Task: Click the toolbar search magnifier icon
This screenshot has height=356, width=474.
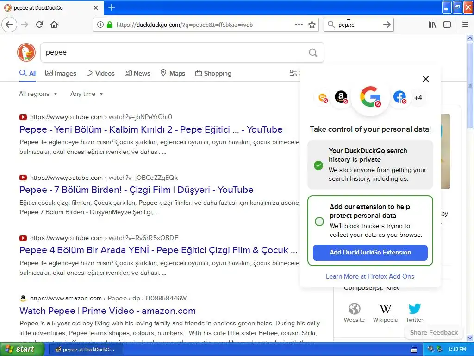Action: click(331, 25)
